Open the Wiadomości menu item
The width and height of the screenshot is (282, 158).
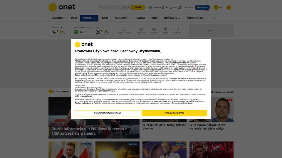(x=58, y=18)
